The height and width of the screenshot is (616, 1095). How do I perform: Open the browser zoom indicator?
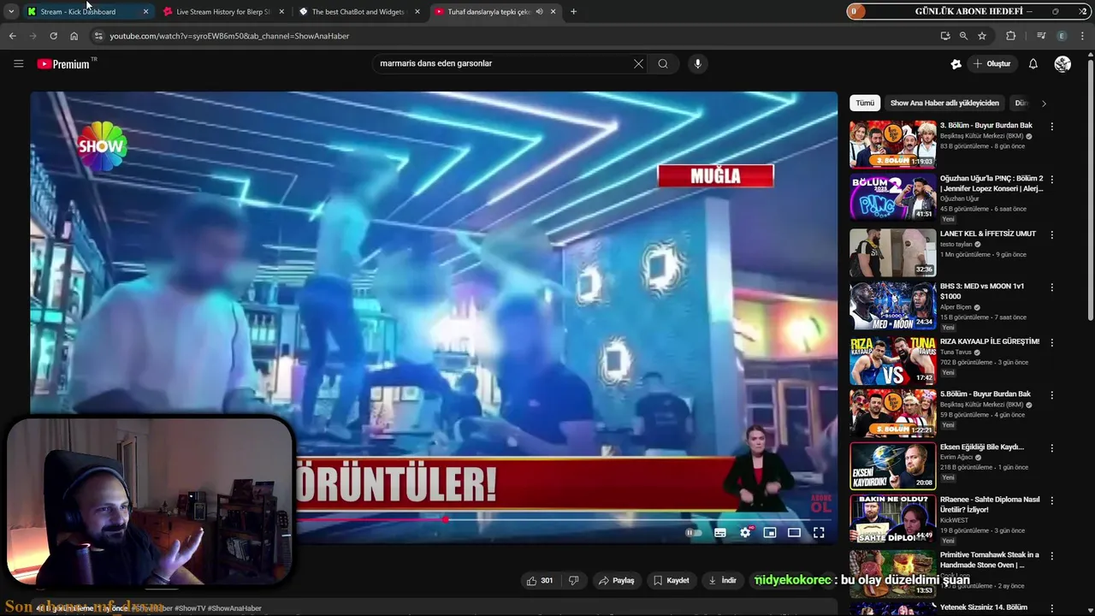coord(963,36)
